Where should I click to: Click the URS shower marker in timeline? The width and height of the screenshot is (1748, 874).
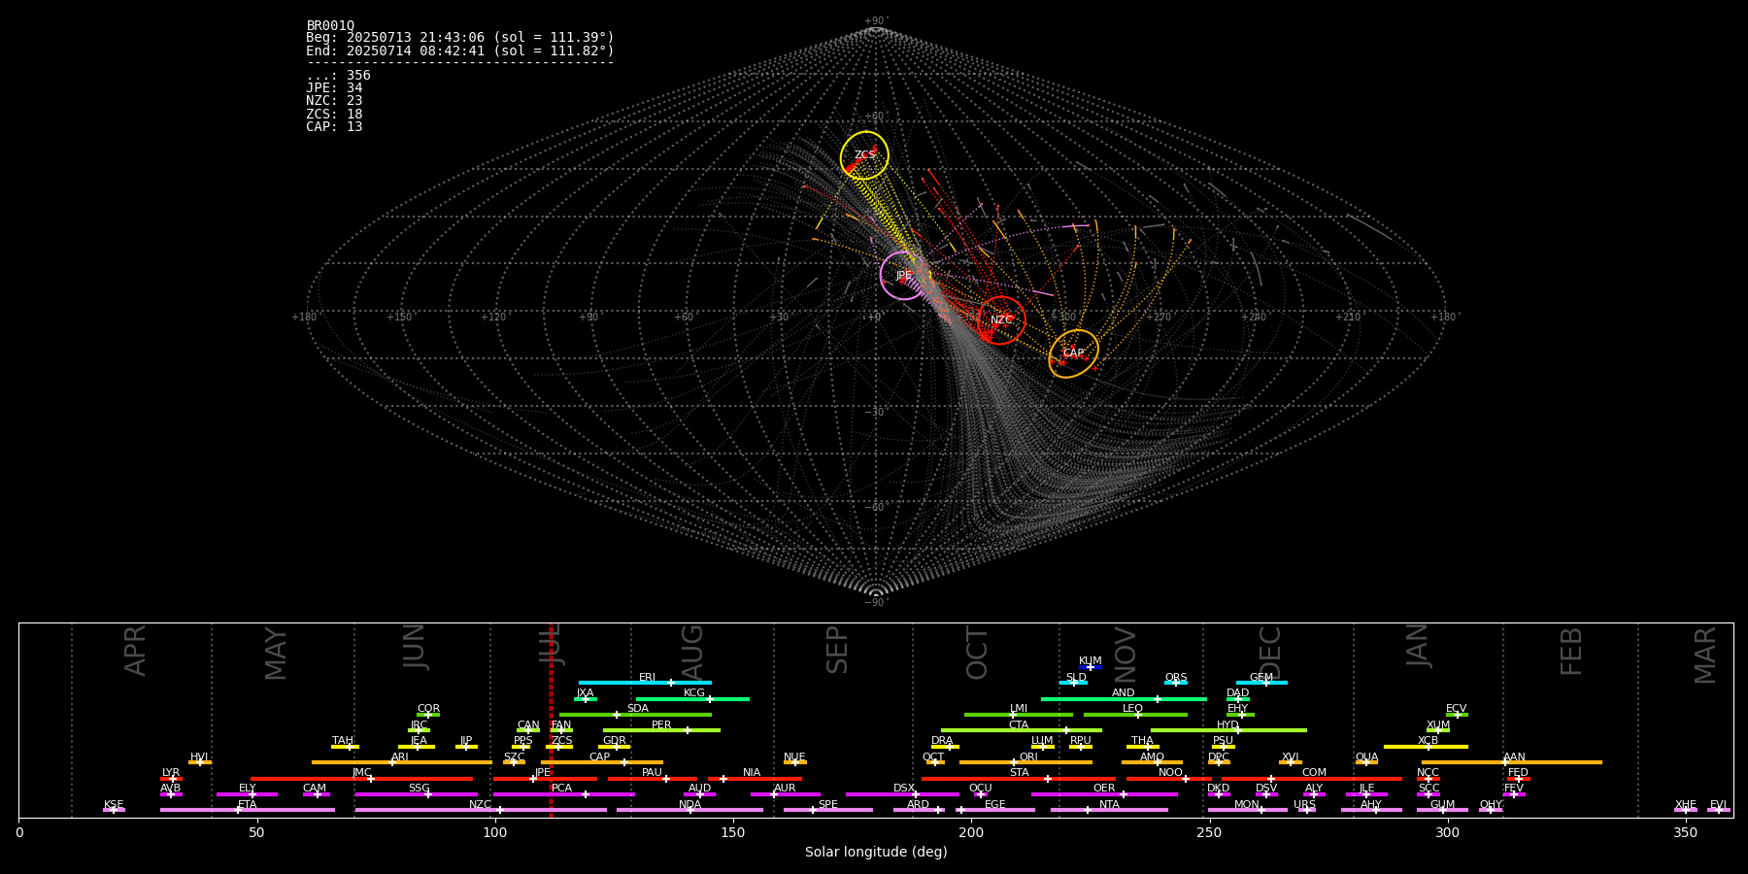[x=1306, y=810]
